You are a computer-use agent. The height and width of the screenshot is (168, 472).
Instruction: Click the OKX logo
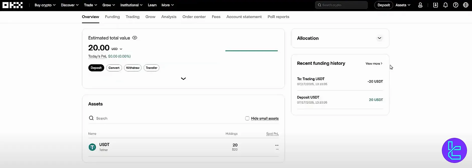click(x=13, y=5)
